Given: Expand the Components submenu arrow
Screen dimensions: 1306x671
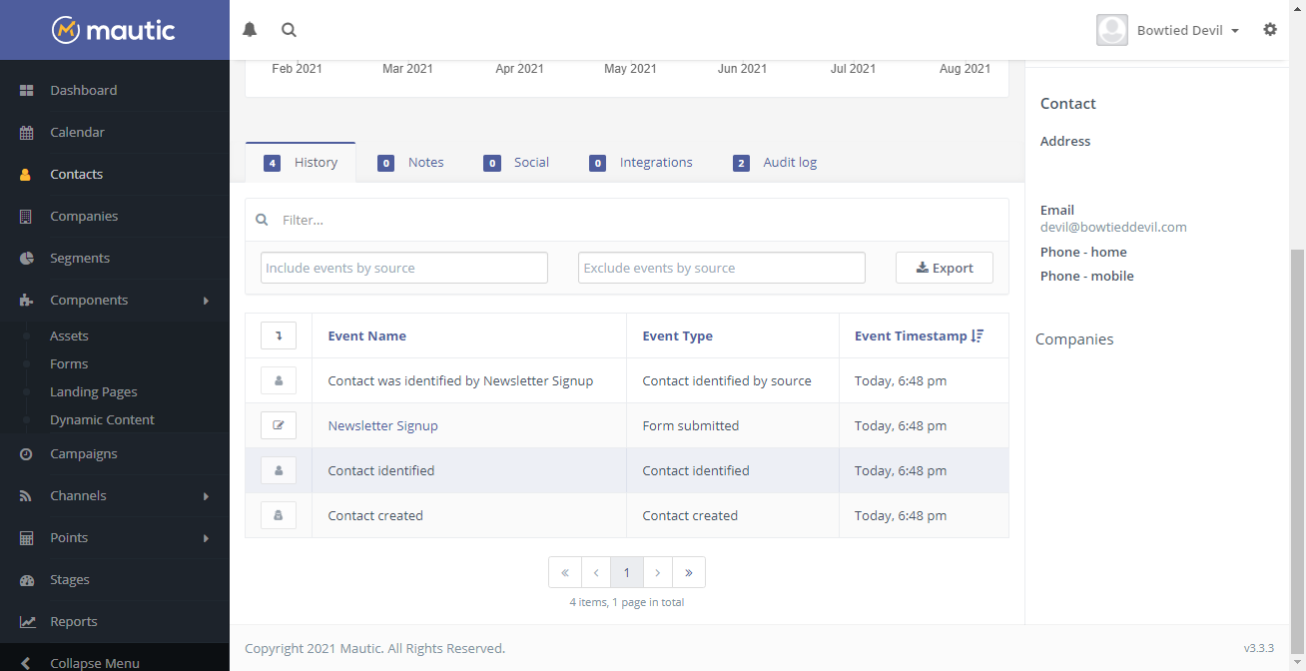Looking at the screenshot, I should pyautogui.click(x=206, y=301).
